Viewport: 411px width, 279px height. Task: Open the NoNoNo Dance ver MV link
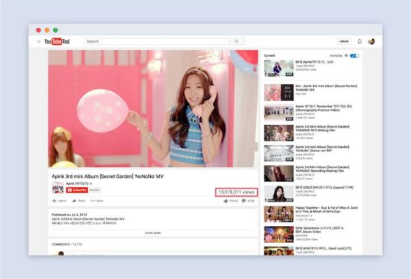[x=322, y=149]
